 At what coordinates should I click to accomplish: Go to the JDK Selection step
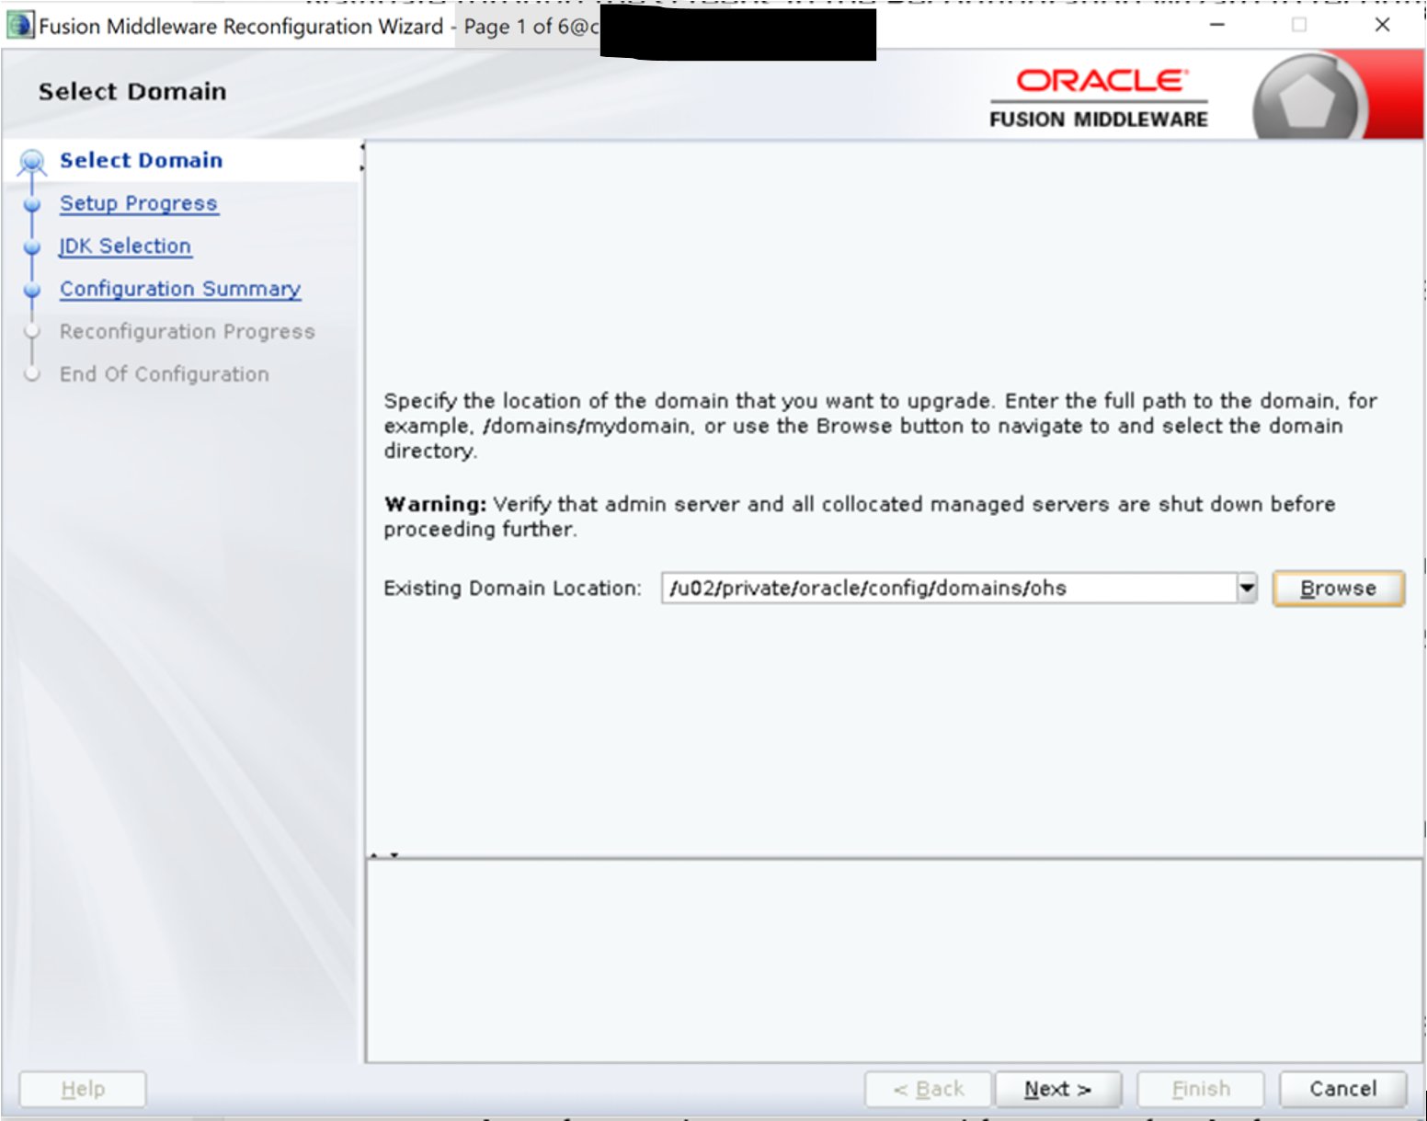(125, 246)
